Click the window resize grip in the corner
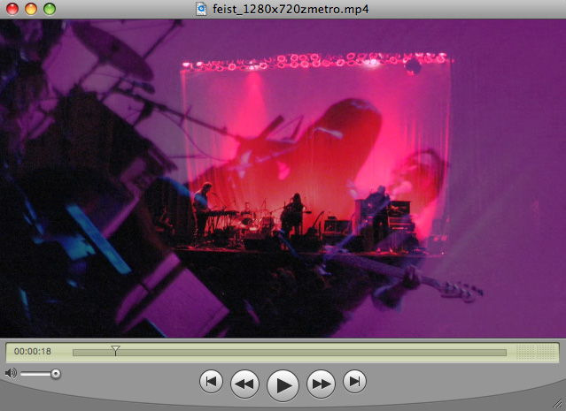 tap(559, 404)
